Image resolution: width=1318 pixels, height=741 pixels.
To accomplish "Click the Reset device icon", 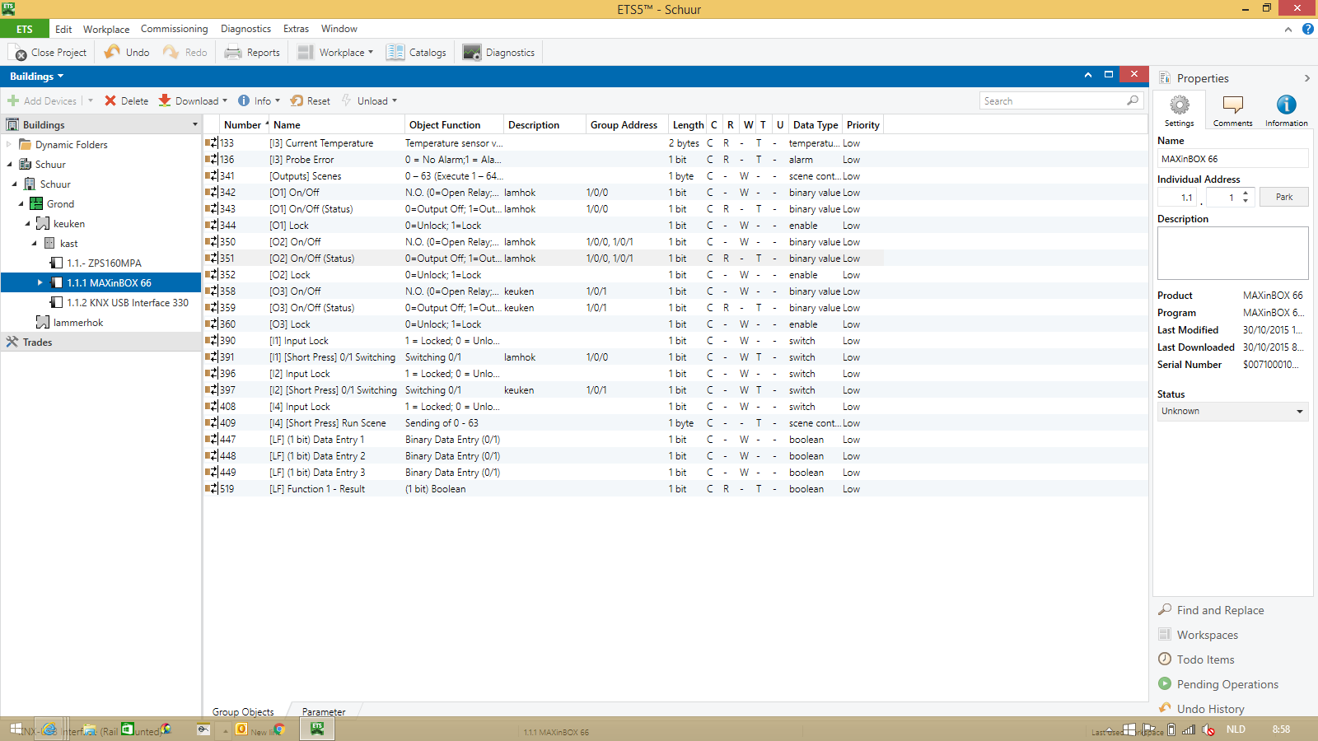I will pos(297,100).
